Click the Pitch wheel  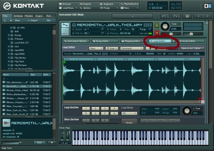[x=63, y=135]
